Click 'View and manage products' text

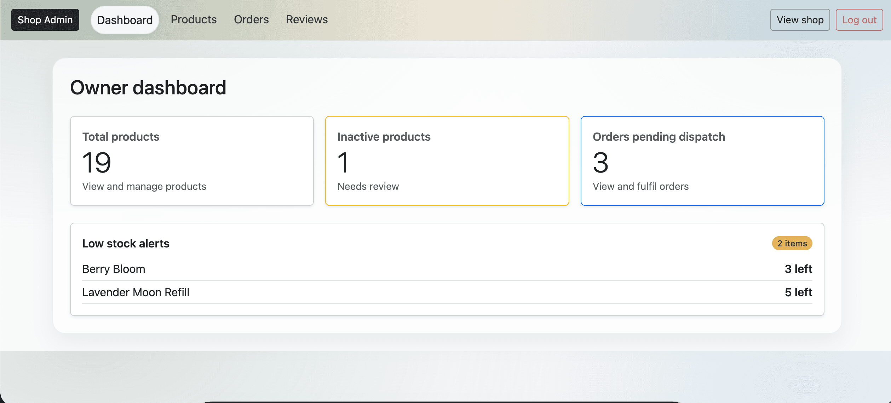tap(144, 186)
